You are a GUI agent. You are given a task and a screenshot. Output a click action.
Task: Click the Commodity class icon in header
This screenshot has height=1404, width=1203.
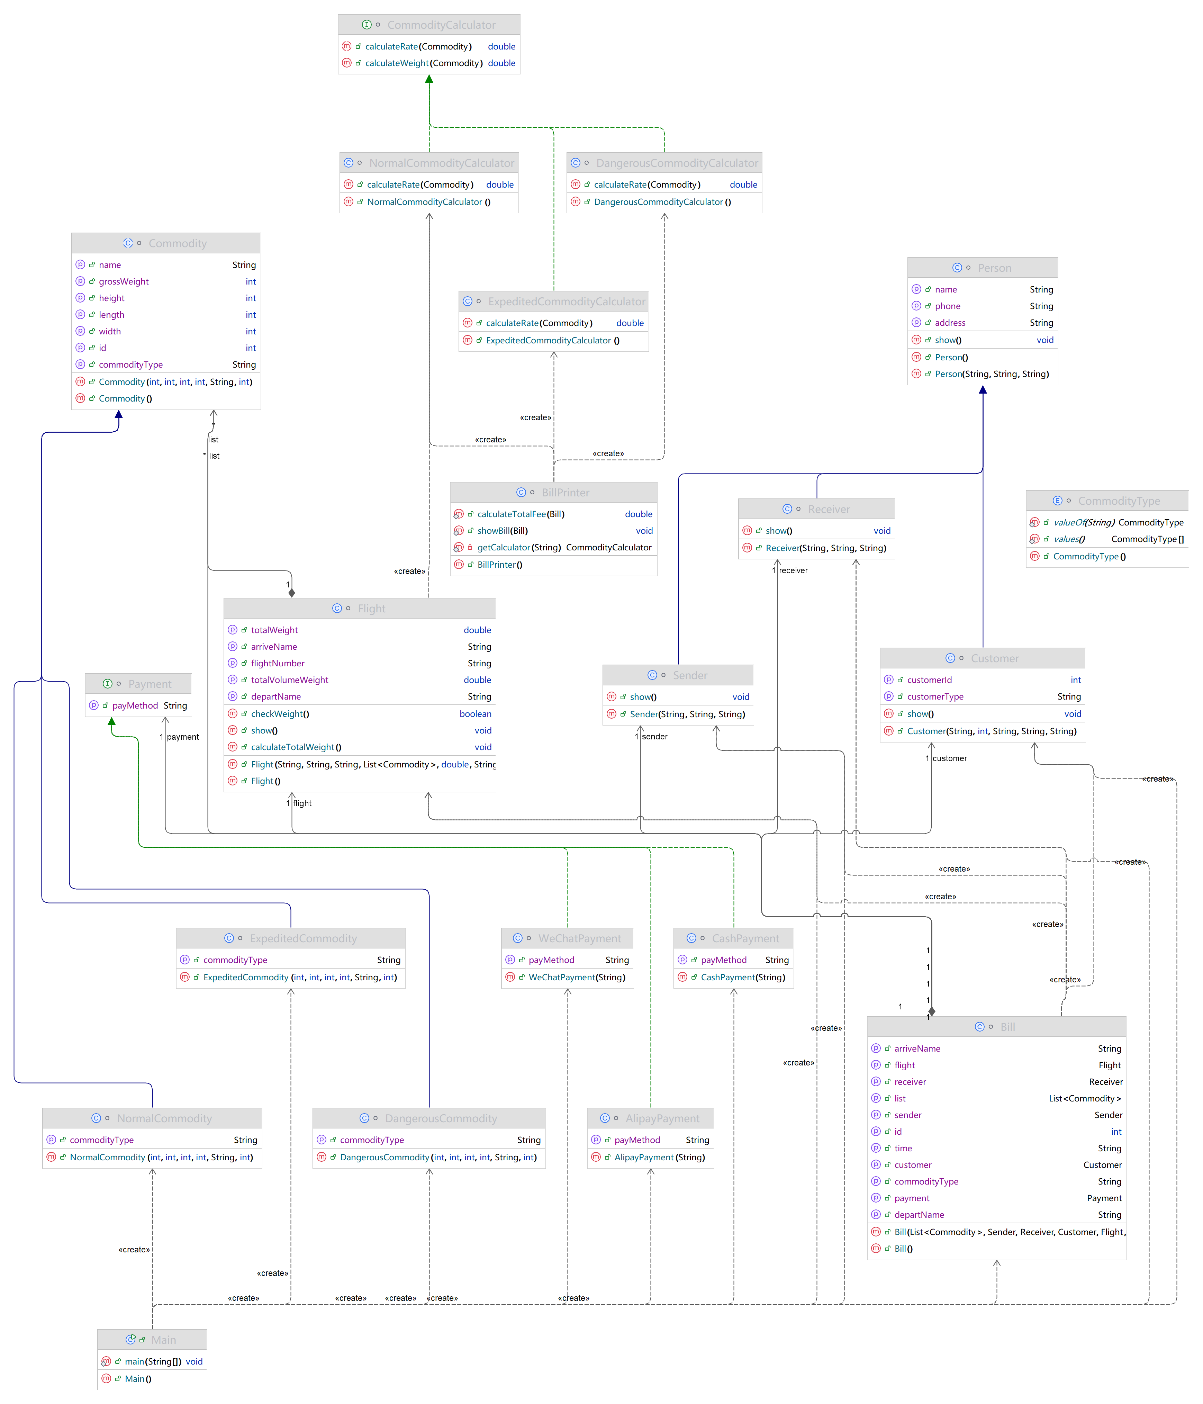[128, 243]
